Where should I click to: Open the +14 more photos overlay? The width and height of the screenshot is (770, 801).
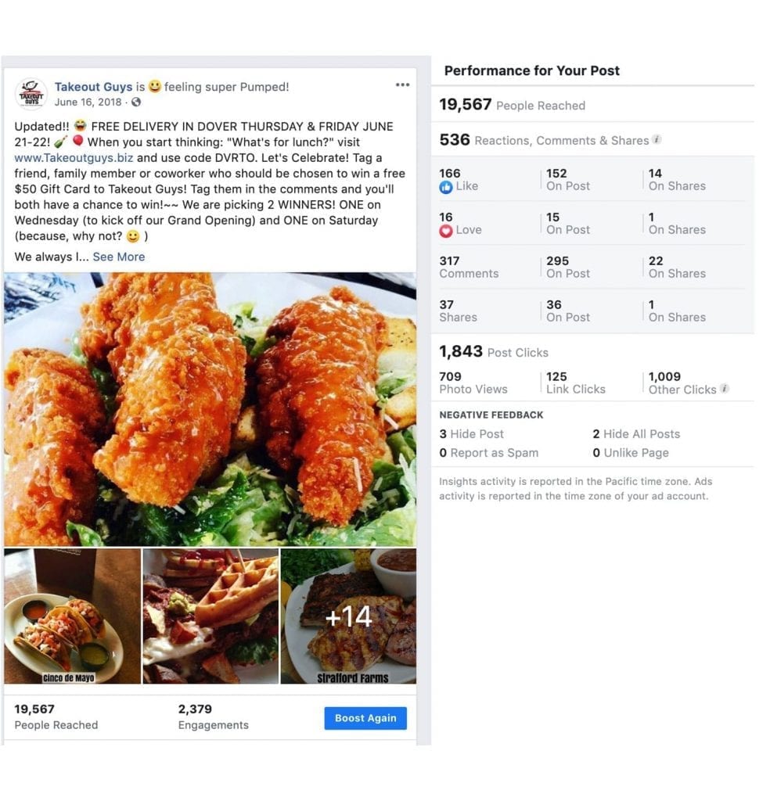click(x=348, y=616)
